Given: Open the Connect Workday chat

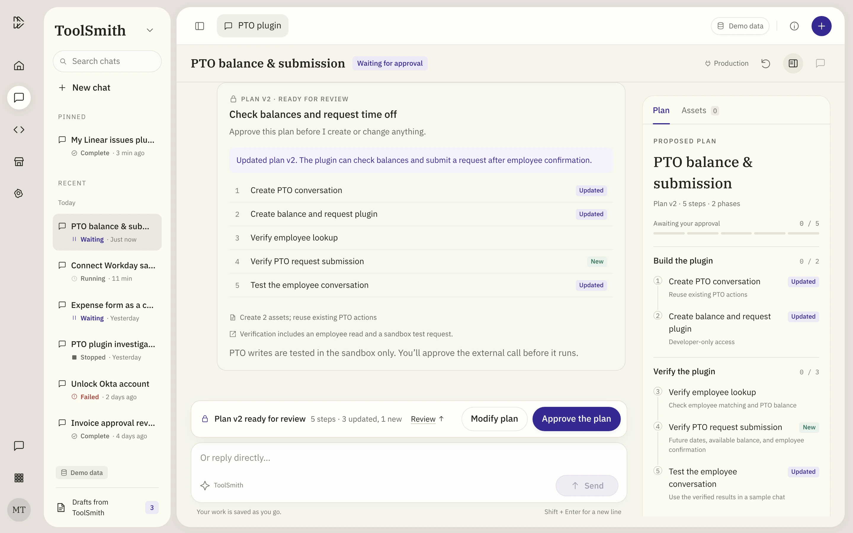Looking at the screenshot, I should [107, 272].
